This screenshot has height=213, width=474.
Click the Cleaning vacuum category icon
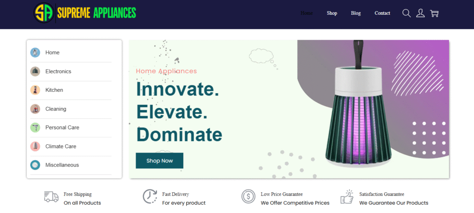35,109
